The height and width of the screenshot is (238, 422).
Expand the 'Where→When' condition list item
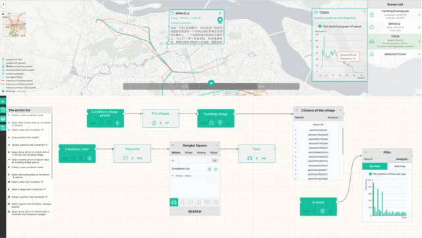click(x=173, y=176)
